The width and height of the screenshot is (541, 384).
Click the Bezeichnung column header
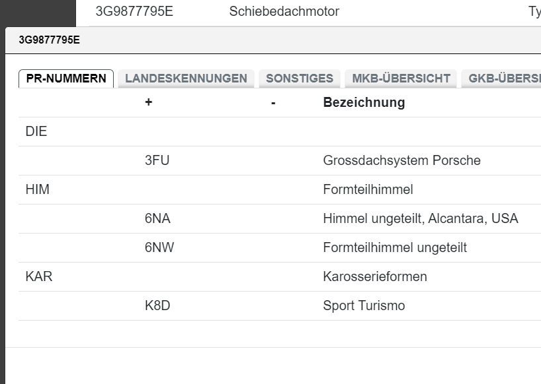pos(363,102)
